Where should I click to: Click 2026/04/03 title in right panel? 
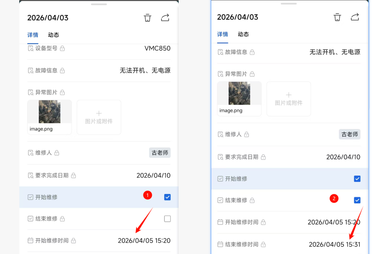(x=238, y=17)
